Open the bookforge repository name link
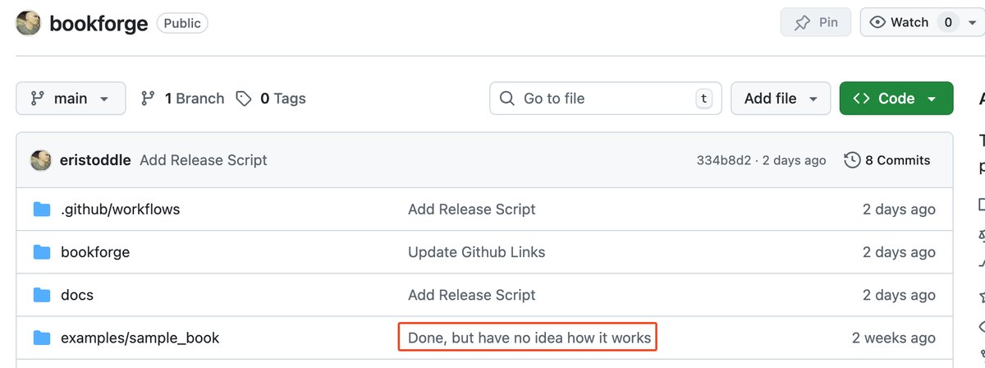The width and height of the screenshot is (985, 368). tap(98, 23)
